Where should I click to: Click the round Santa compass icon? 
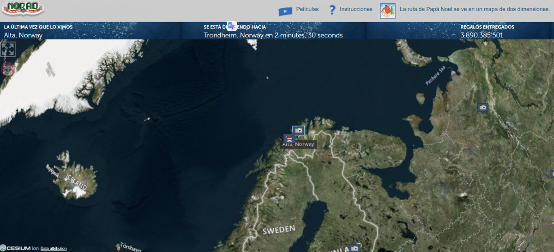8,68
